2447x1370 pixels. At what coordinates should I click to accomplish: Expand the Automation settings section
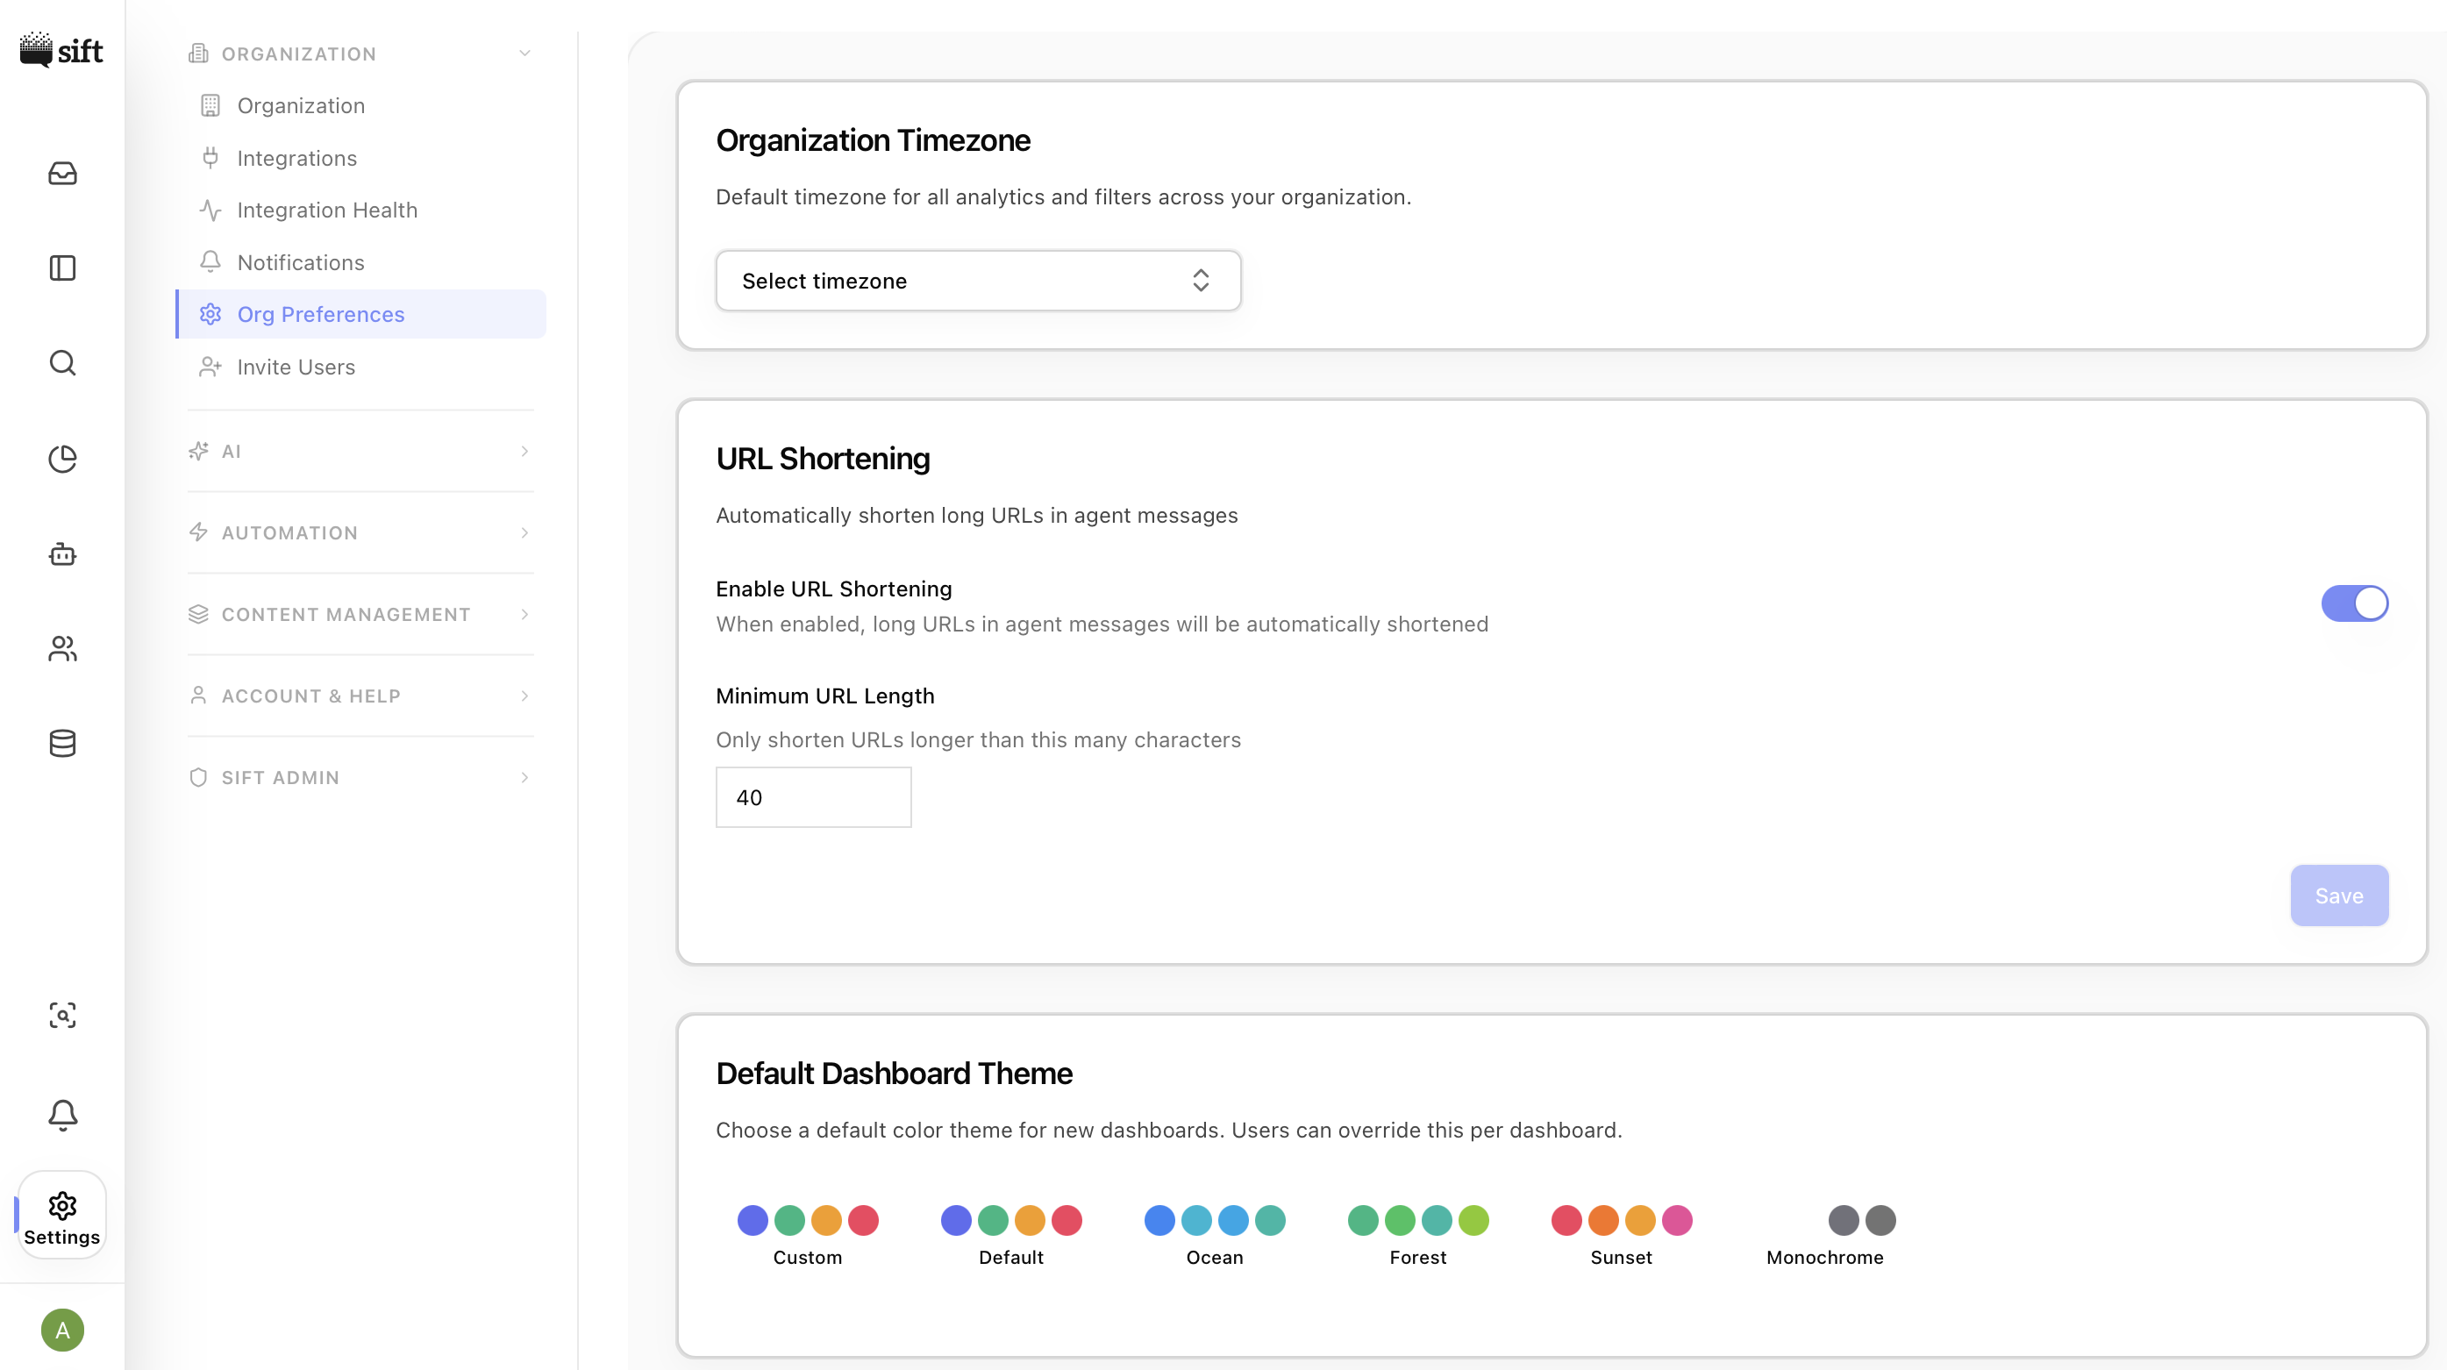point(360,533)
